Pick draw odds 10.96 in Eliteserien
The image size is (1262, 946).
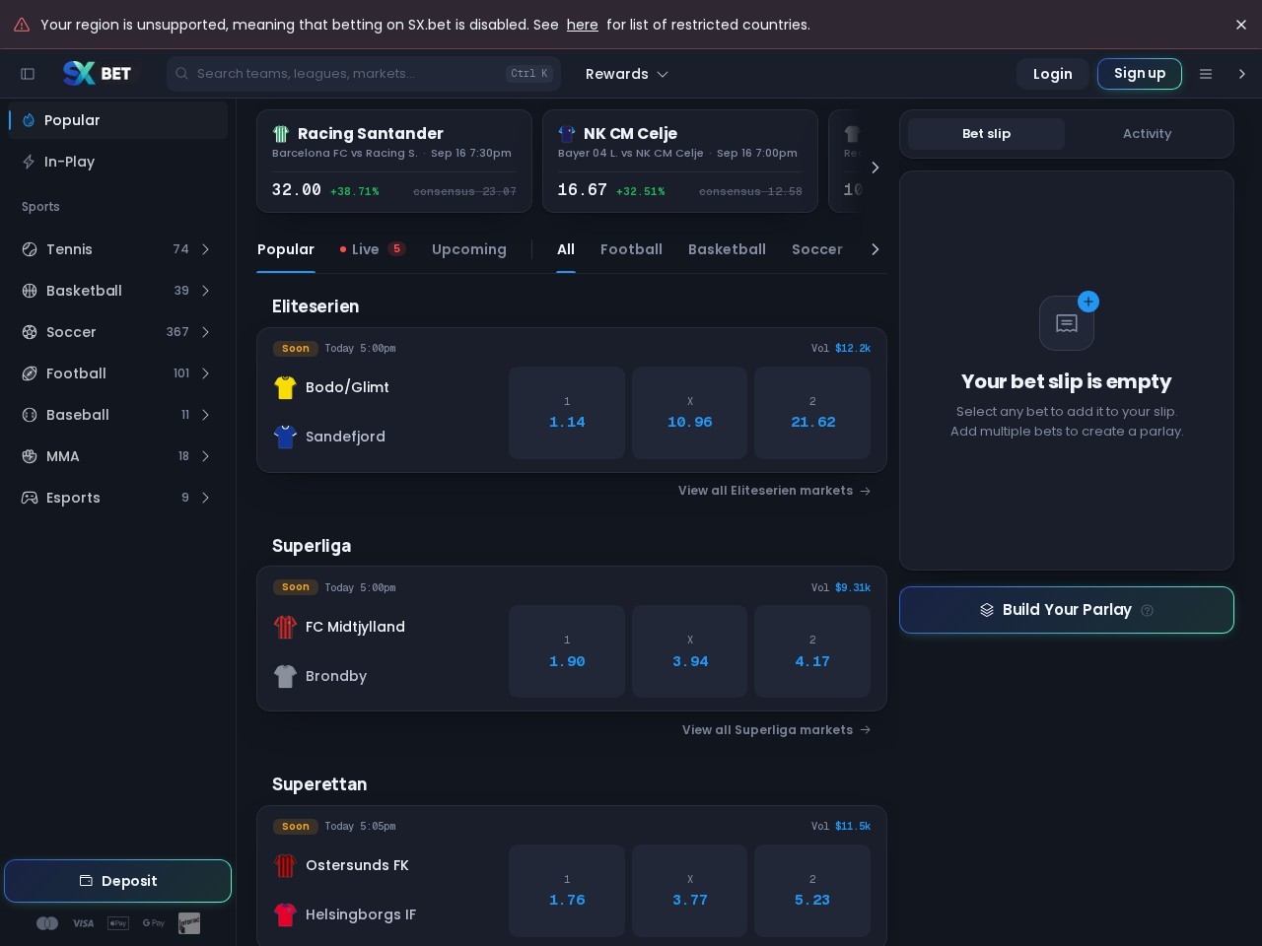(x=690, y=413)
